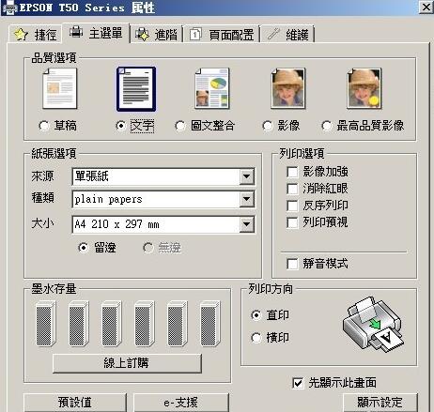Image resolution: width=434 pixels, height=412 pixels.
Task: Enable the 影像加強 checkbox
Action: coord(292,172)
